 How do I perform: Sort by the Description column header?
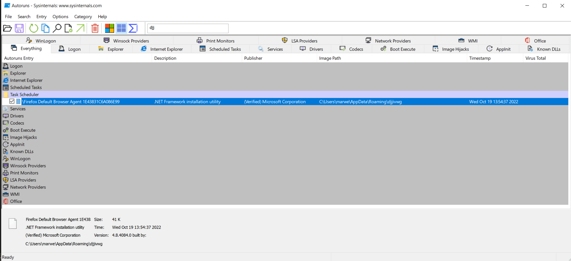pos(197,58)
